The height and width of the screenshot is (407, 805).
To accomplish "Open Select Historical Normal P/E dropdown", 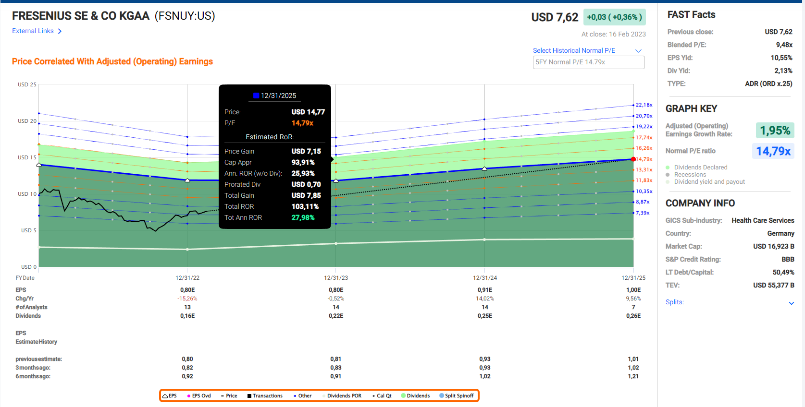I will click(x=638, y=51).
